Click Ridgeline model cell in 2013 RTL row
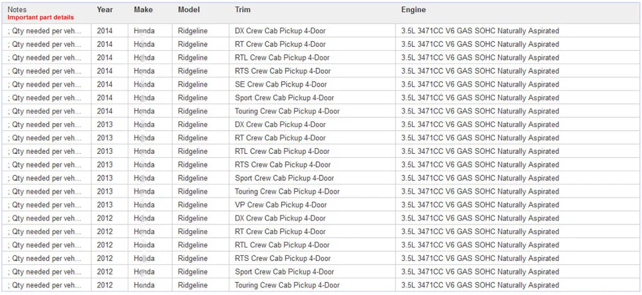The image size is (642, 295). [x=200, y=151]
